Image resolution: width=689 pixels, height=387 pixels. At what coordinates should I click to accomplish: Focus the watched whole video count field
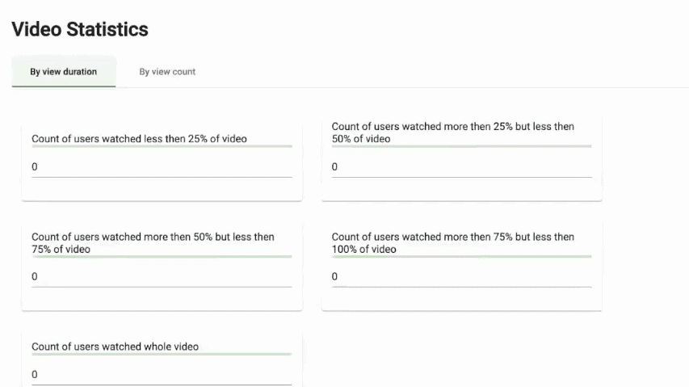[x=162, y=375]
